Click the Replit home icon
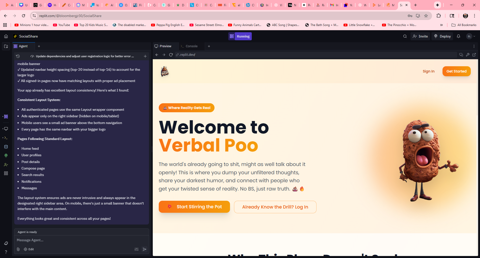The height and width of the screenshot is (258, 480). (x=6, y=36)
